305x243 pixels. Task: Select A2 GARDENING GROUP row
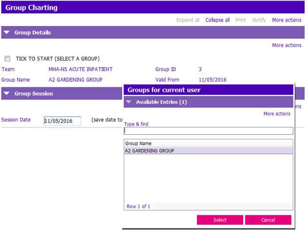click(x=208, y=151)
